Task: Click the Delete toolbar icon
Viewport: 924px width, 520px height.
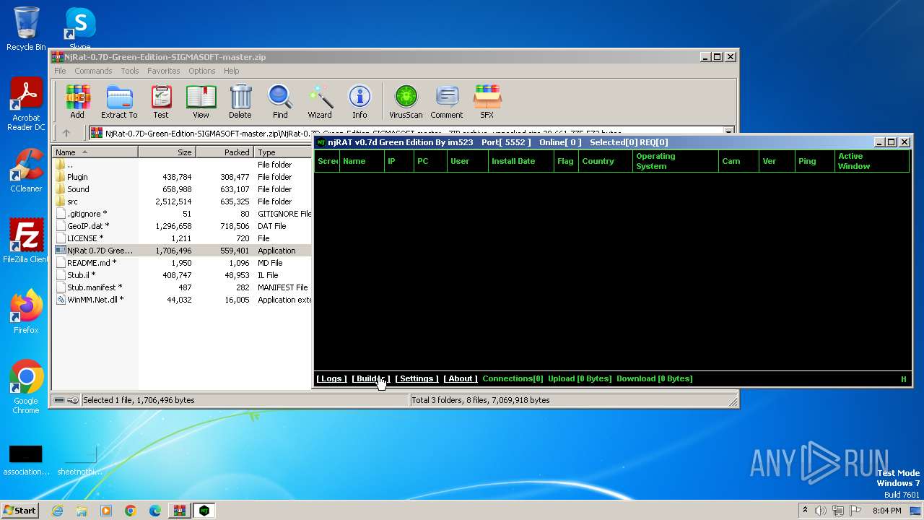Action: (x=240, y=102)
